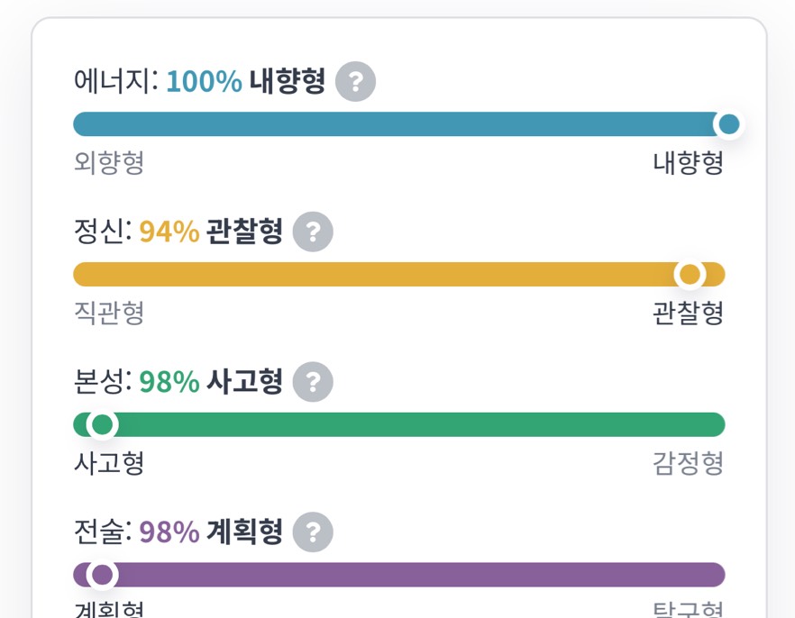Image resolution: width=795 pixels, height=618 pixels.
Task: Click the 94% 관찰형 heading text
Action: point(211,231)
